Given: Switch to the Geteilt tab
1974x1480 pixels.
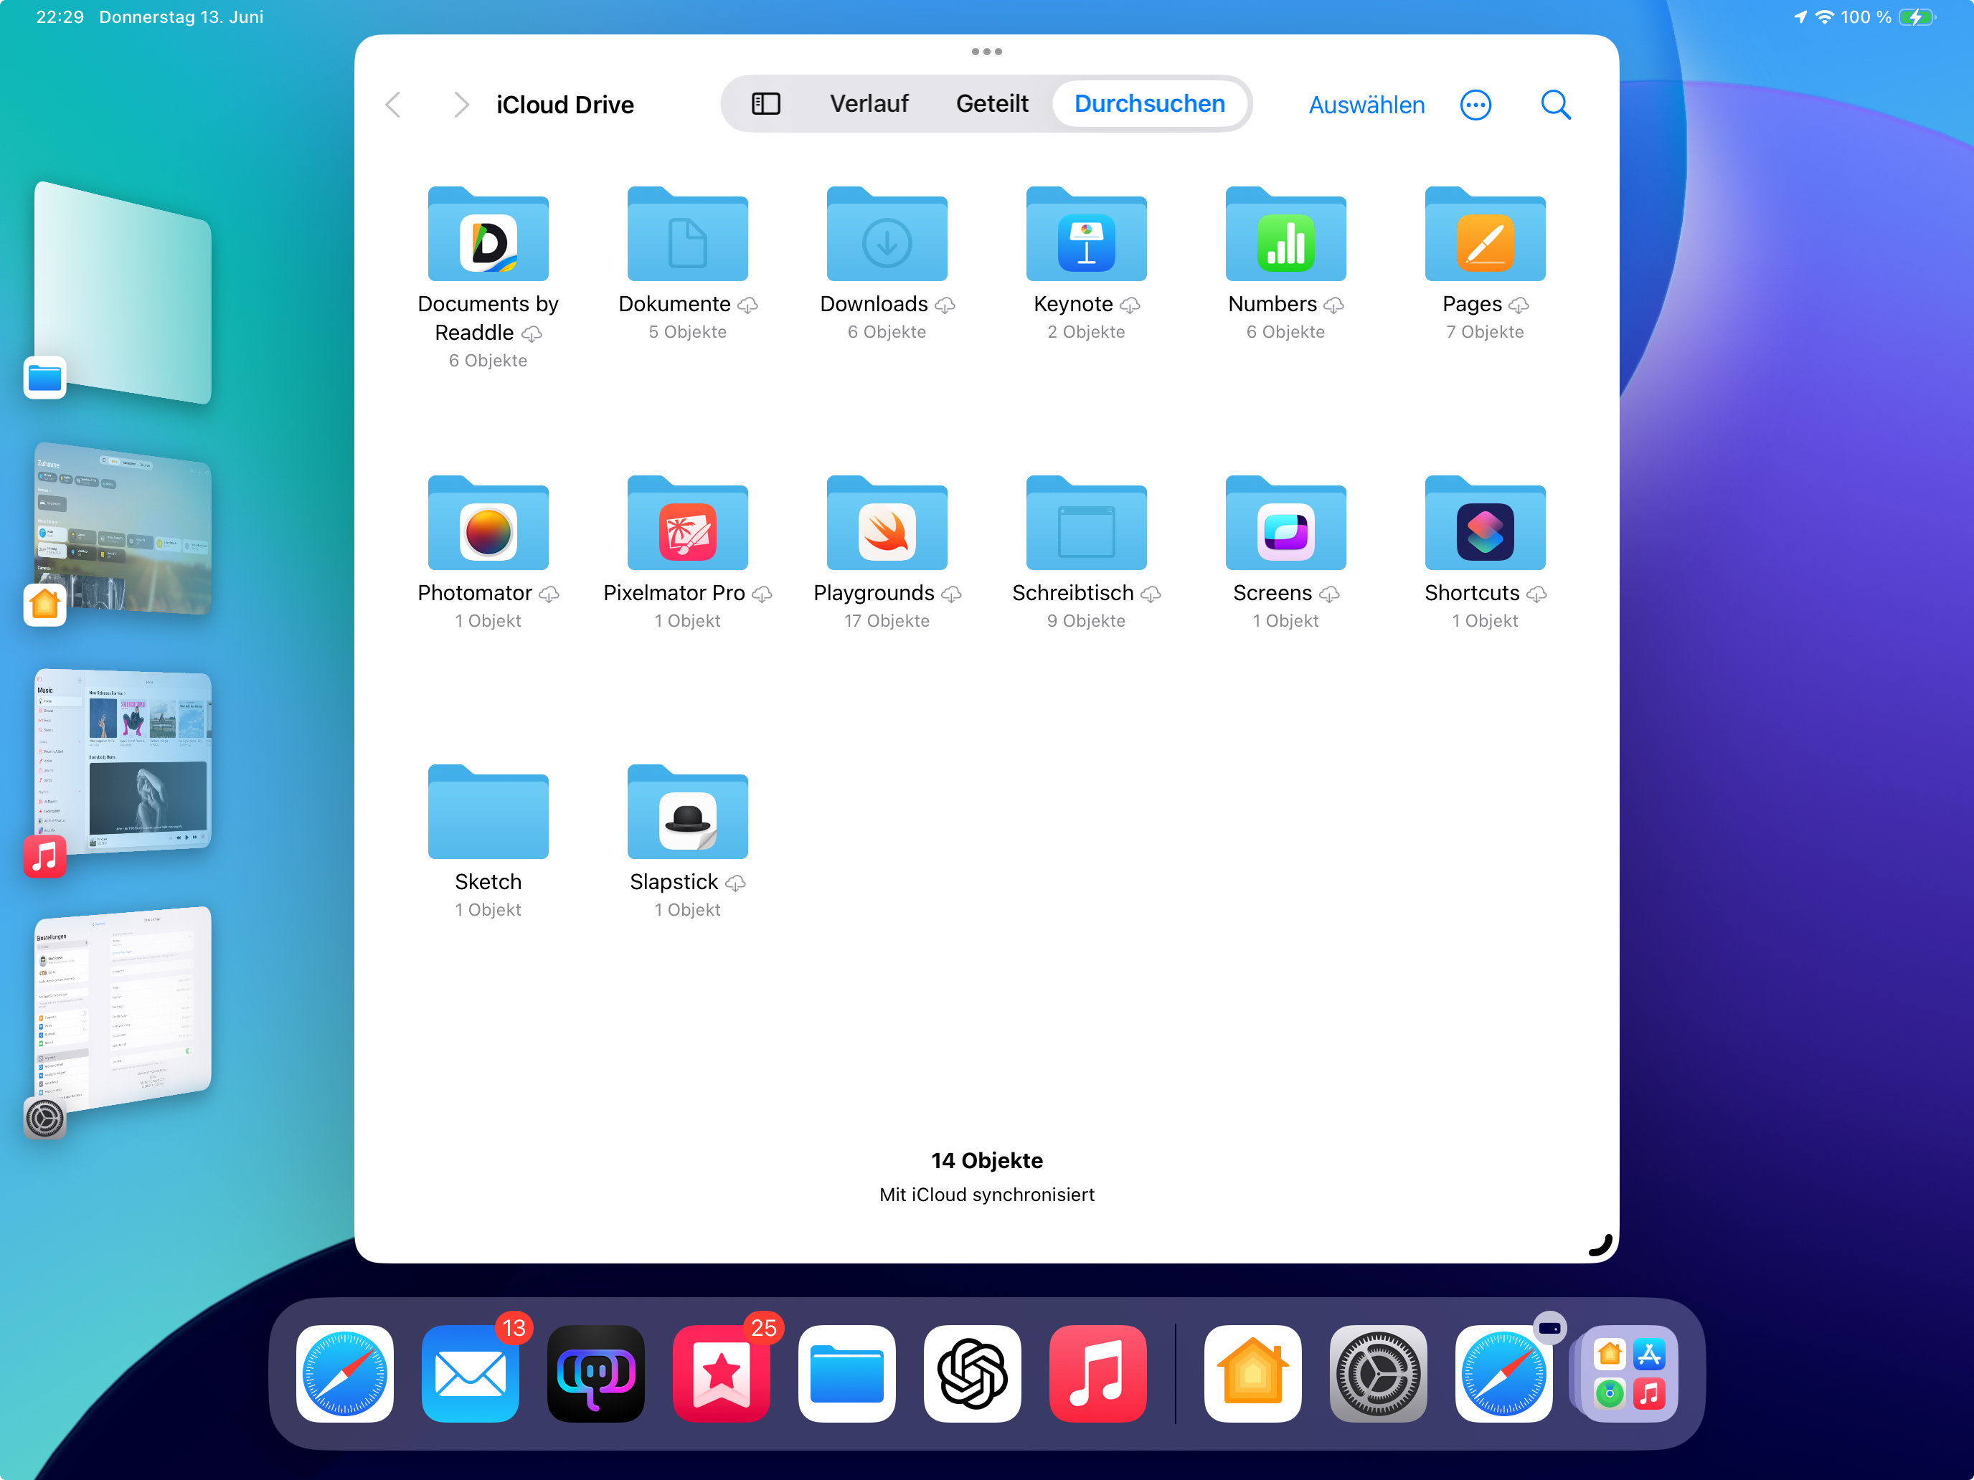Looking at the screenshot, I should (991, 105).
